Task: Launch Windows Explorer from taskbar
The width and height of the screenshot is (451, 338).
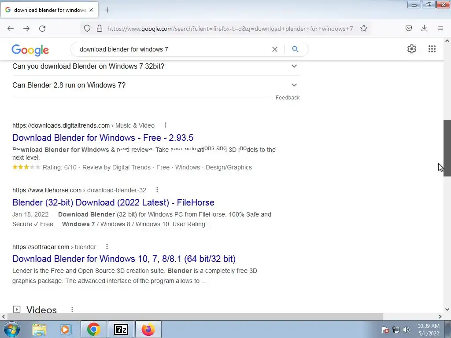Action: pos(39,330)
